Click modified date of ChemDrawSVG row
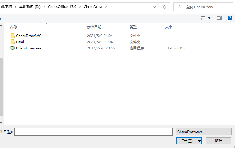This screenshot has width=235, height=148. 100,36
